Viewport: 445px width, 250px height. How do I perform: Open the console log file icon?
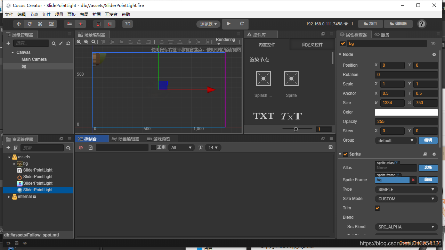90,148
